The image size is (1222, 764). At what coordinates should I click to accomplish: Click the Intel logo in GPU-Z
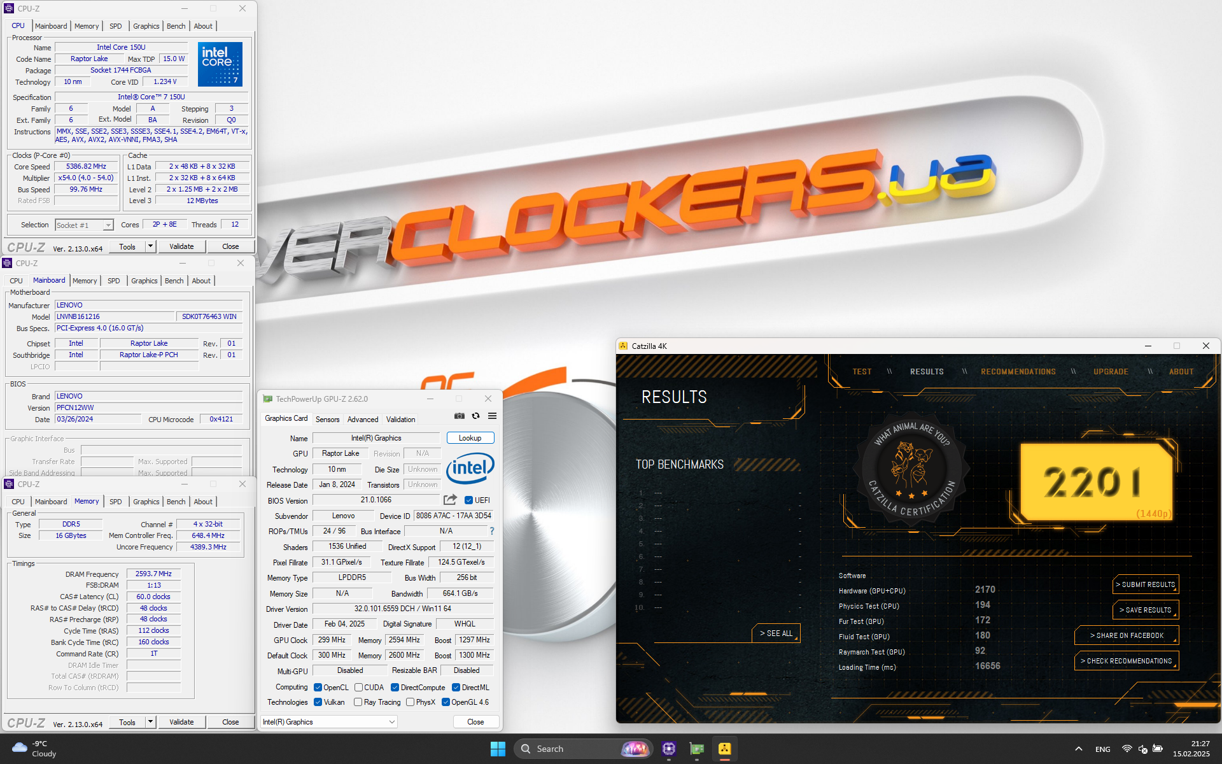[470, 469]
